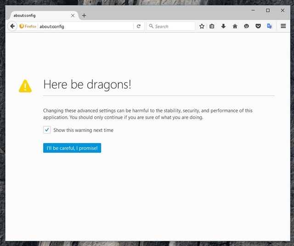Focus the about:config address field
294x246 pixels.
pos(85,27)
